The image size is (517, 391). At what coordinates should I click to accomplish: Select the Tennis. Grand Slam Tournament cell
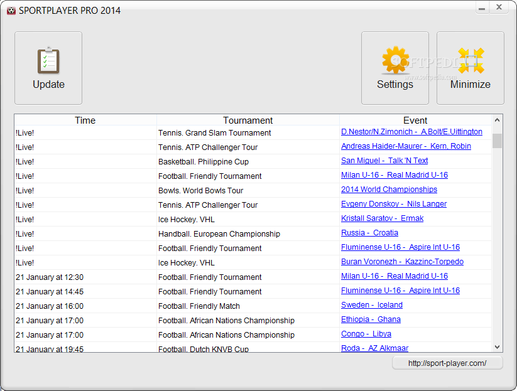coord(248,133)
